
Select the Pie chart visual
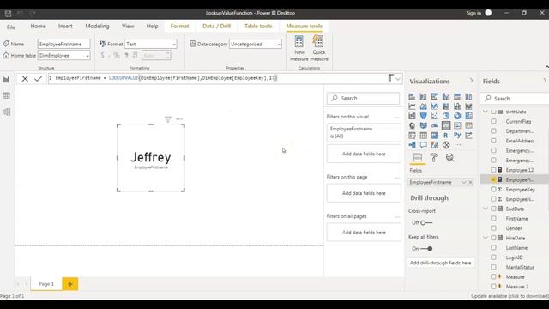(446, 116)
